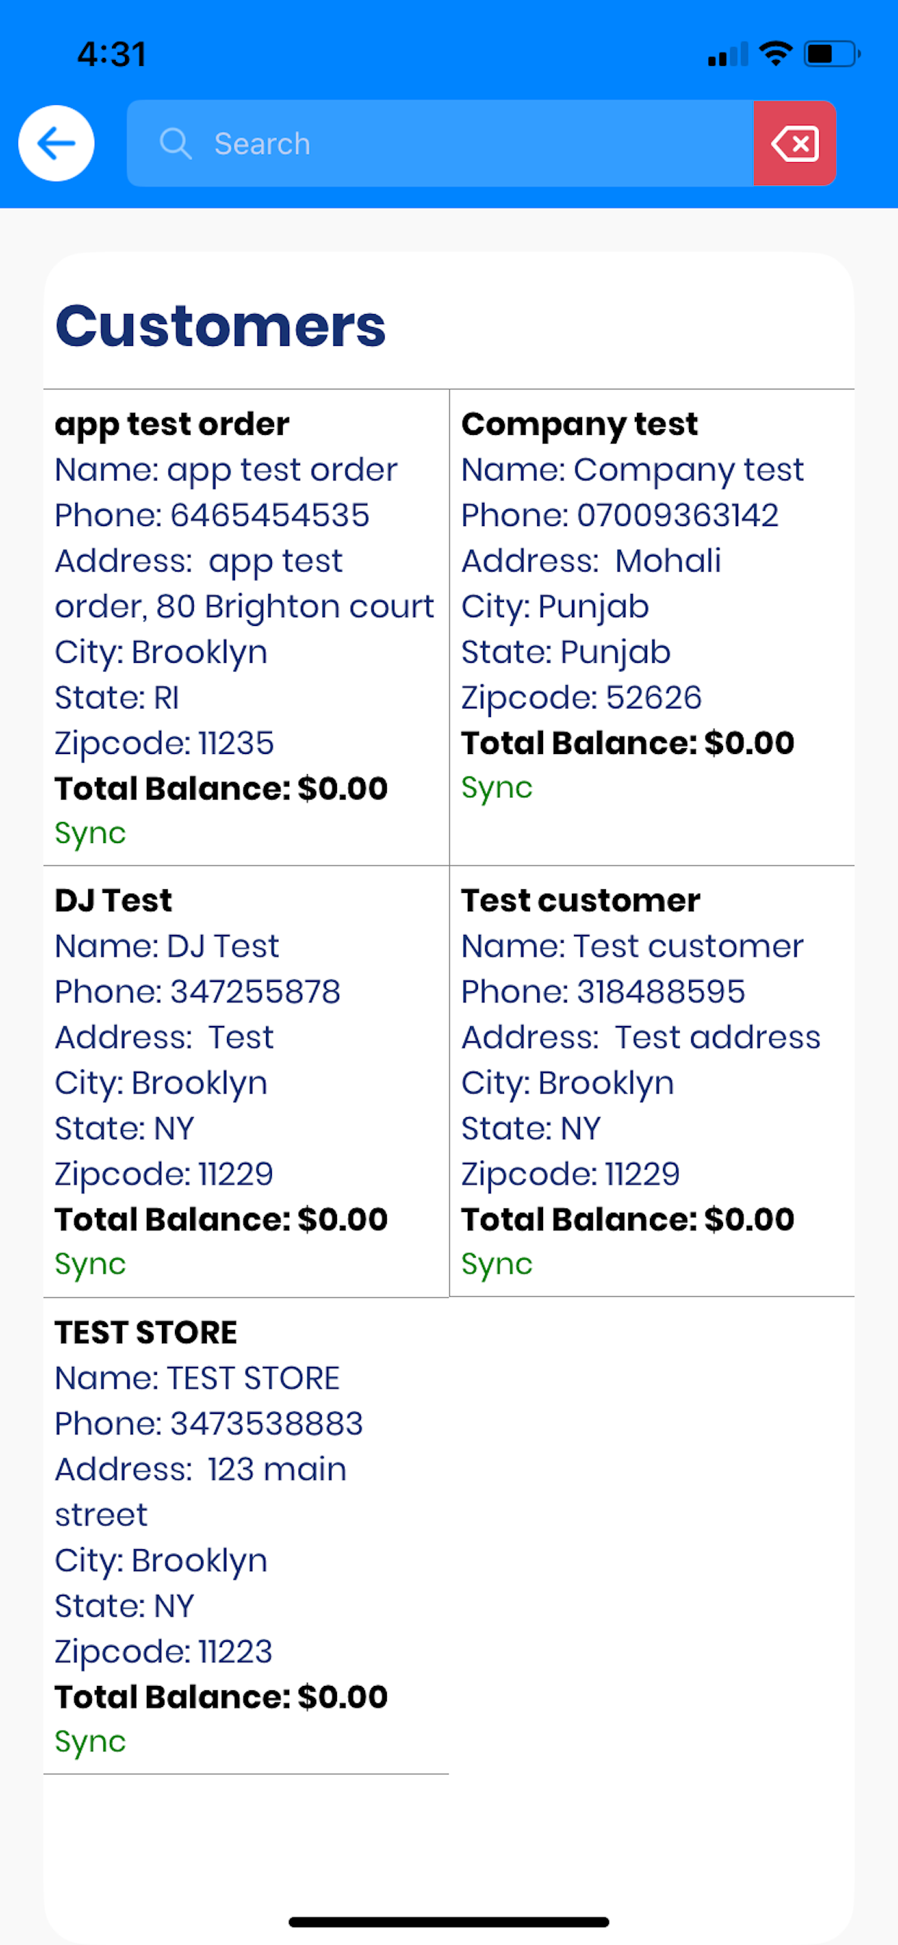Tap the home indicator bar
The width and height of the screenshot is (898, 1945).
coord(449,1922)
